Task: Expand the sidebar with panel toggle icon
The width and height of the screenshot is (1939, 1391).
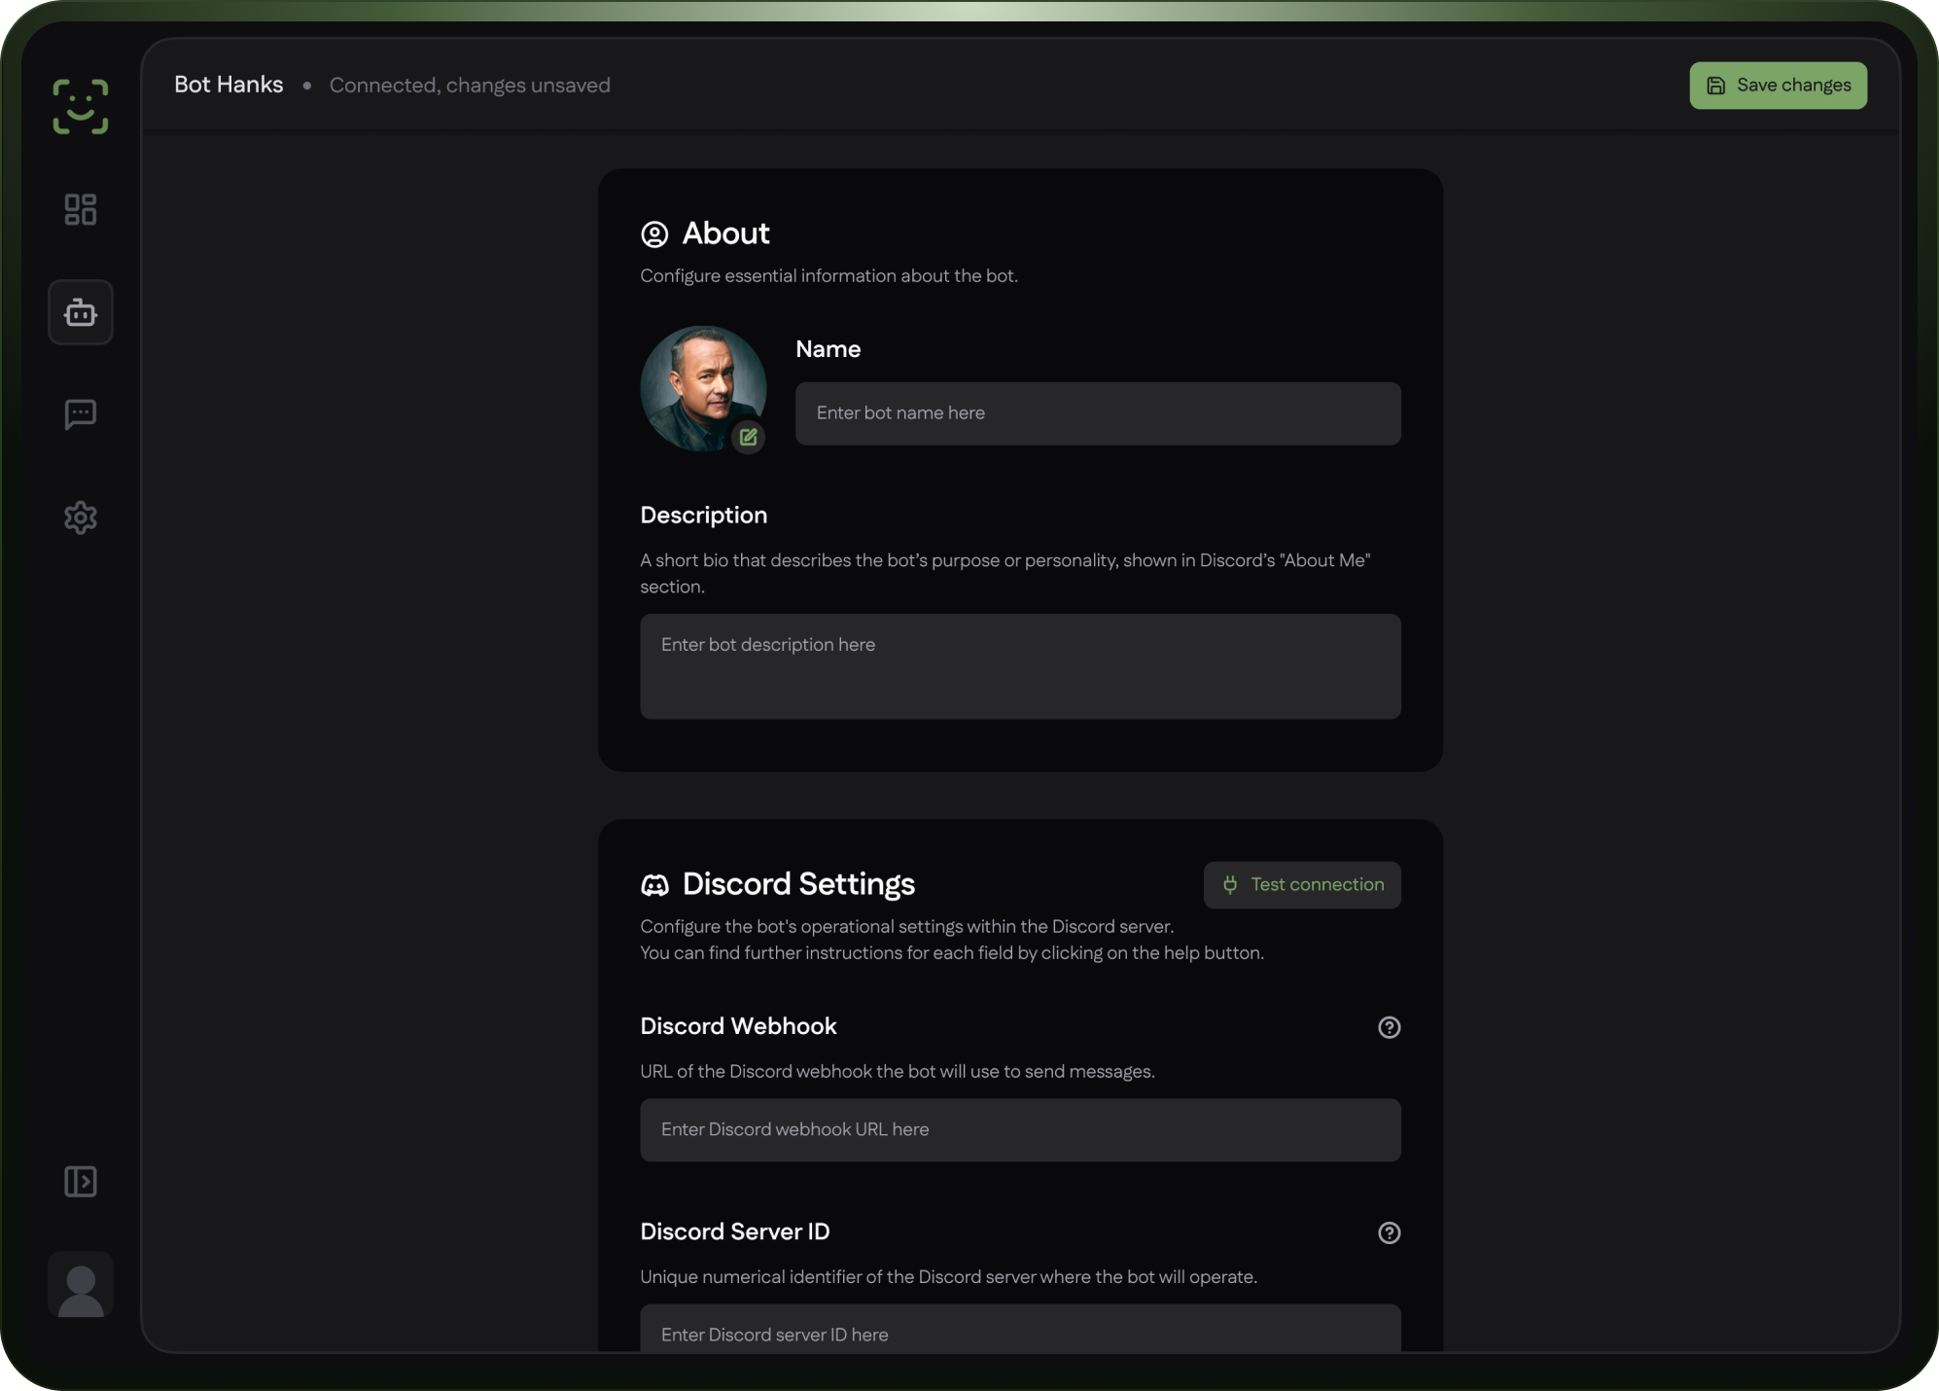Action: pyautogui.click(x=81, y=1181)
